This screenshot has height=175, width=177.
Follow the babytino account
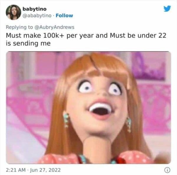64,15
